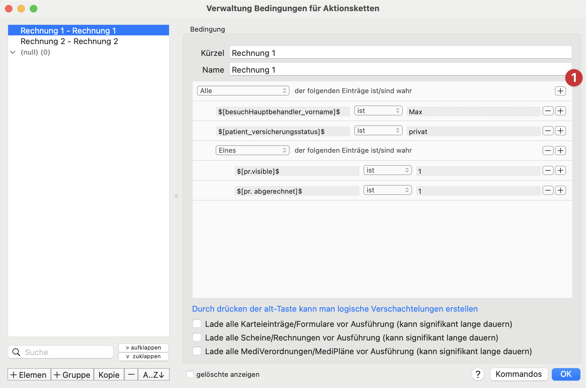This screenshot has width=586, height=388.
Task: Open the Eines dropdown
Action: point(252,150)
